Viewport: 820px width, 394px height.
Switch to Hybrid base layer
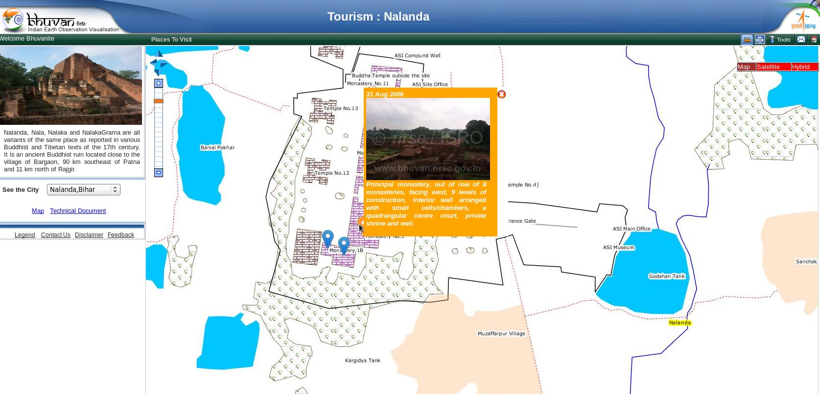pyautogui.click(x=805, y=67)
